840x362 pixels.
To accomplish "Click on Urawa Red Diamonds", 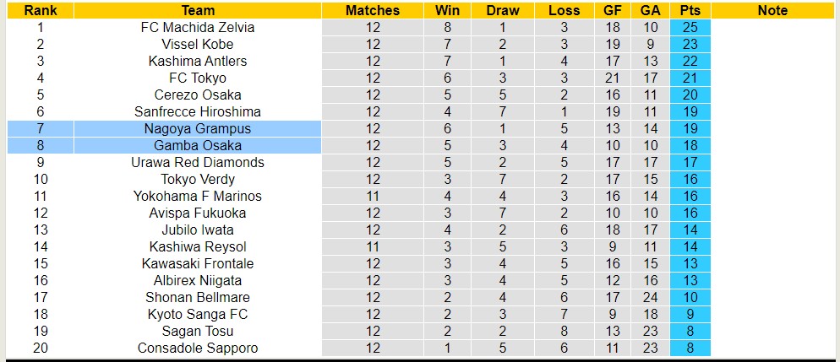I will [x=198, y=162].
